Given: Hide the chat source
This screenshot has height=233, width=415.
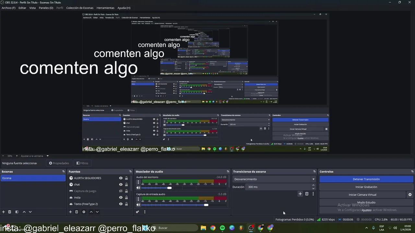Looking at the screenshot, I should (x=121, y=184).
